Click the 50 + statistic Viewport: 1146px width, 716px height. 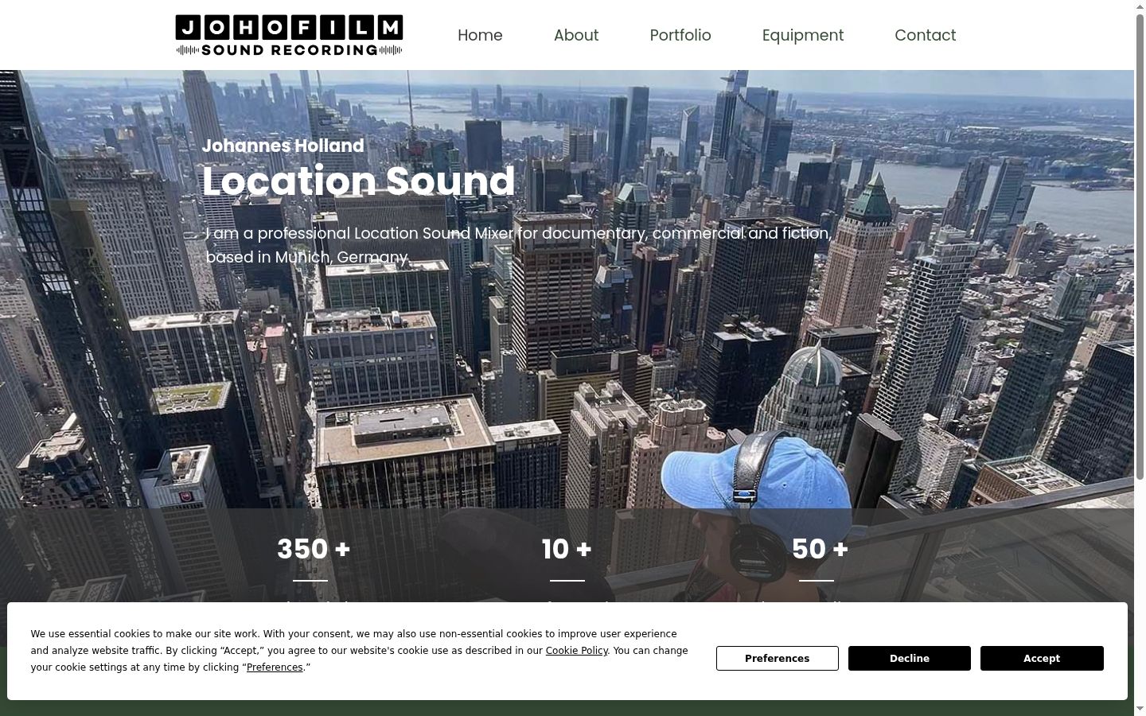tap(820, 549)
